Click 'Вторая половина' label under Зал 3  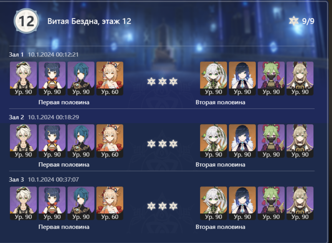coord(220,227)
